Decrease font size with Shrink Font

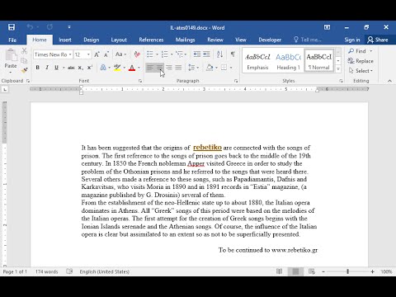tap(106, 54)
